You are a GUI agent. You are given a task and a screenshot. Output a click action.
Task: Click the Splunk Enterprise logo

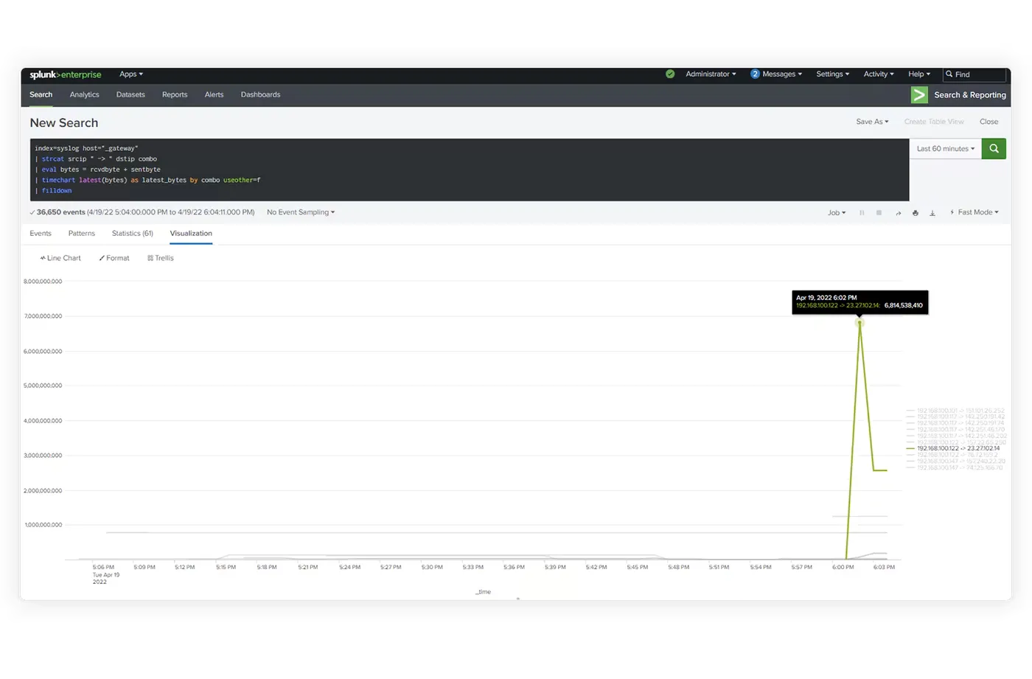[x=66, y=74]
